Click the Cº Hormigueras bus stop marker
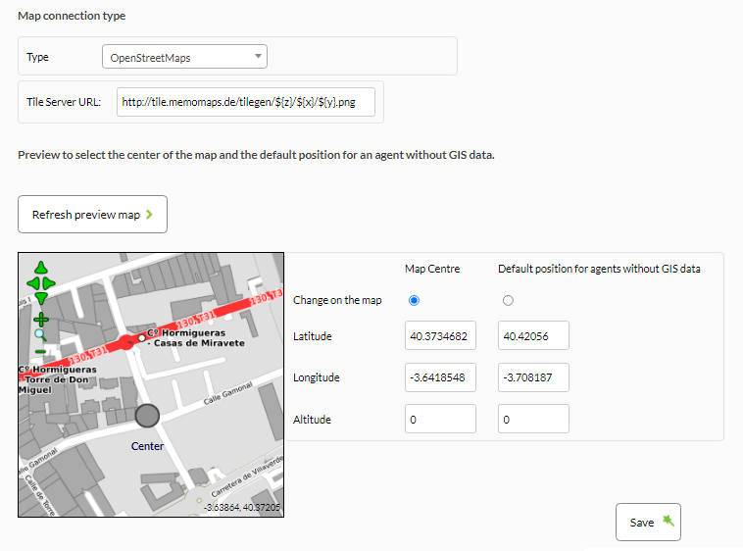The width and height of the screenshot is (743, 551). (x=142, y=338)
